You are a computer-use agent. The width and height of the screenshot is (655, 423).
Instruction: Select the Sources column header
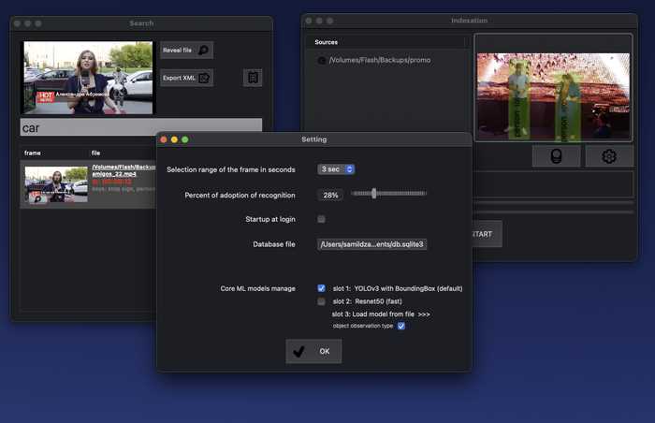(x=327, y=42)
